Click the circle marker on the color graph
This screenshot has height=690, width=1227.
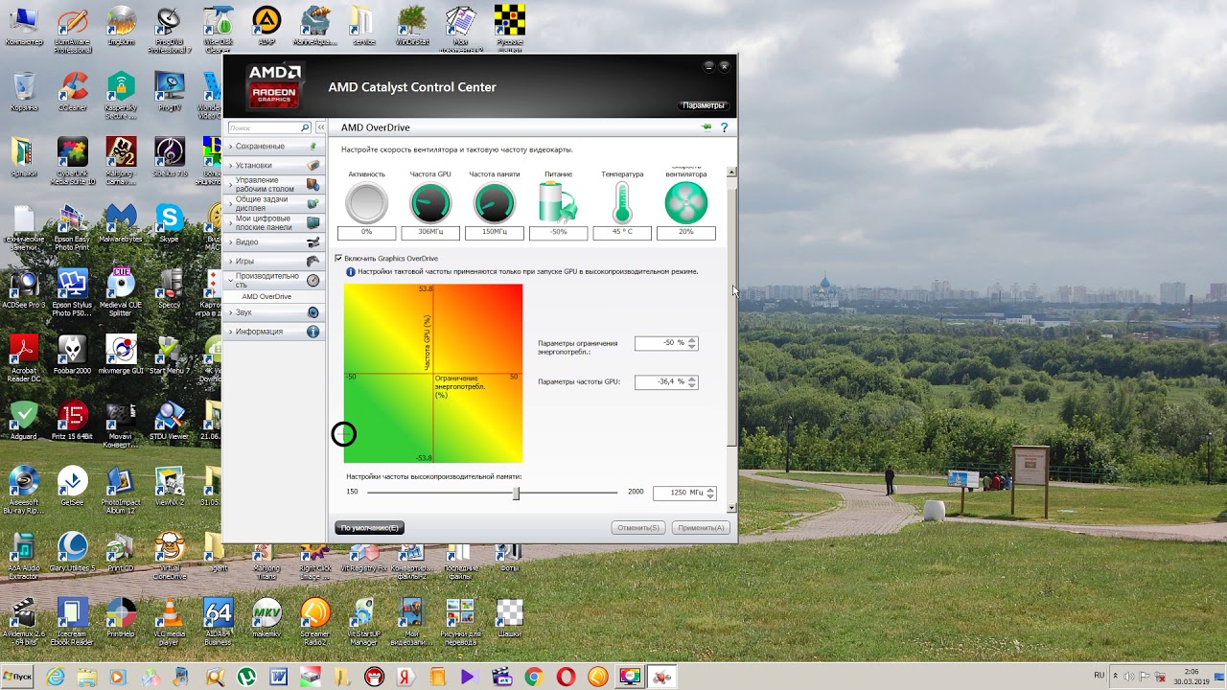pyautogui.click(x=343, y=434)
